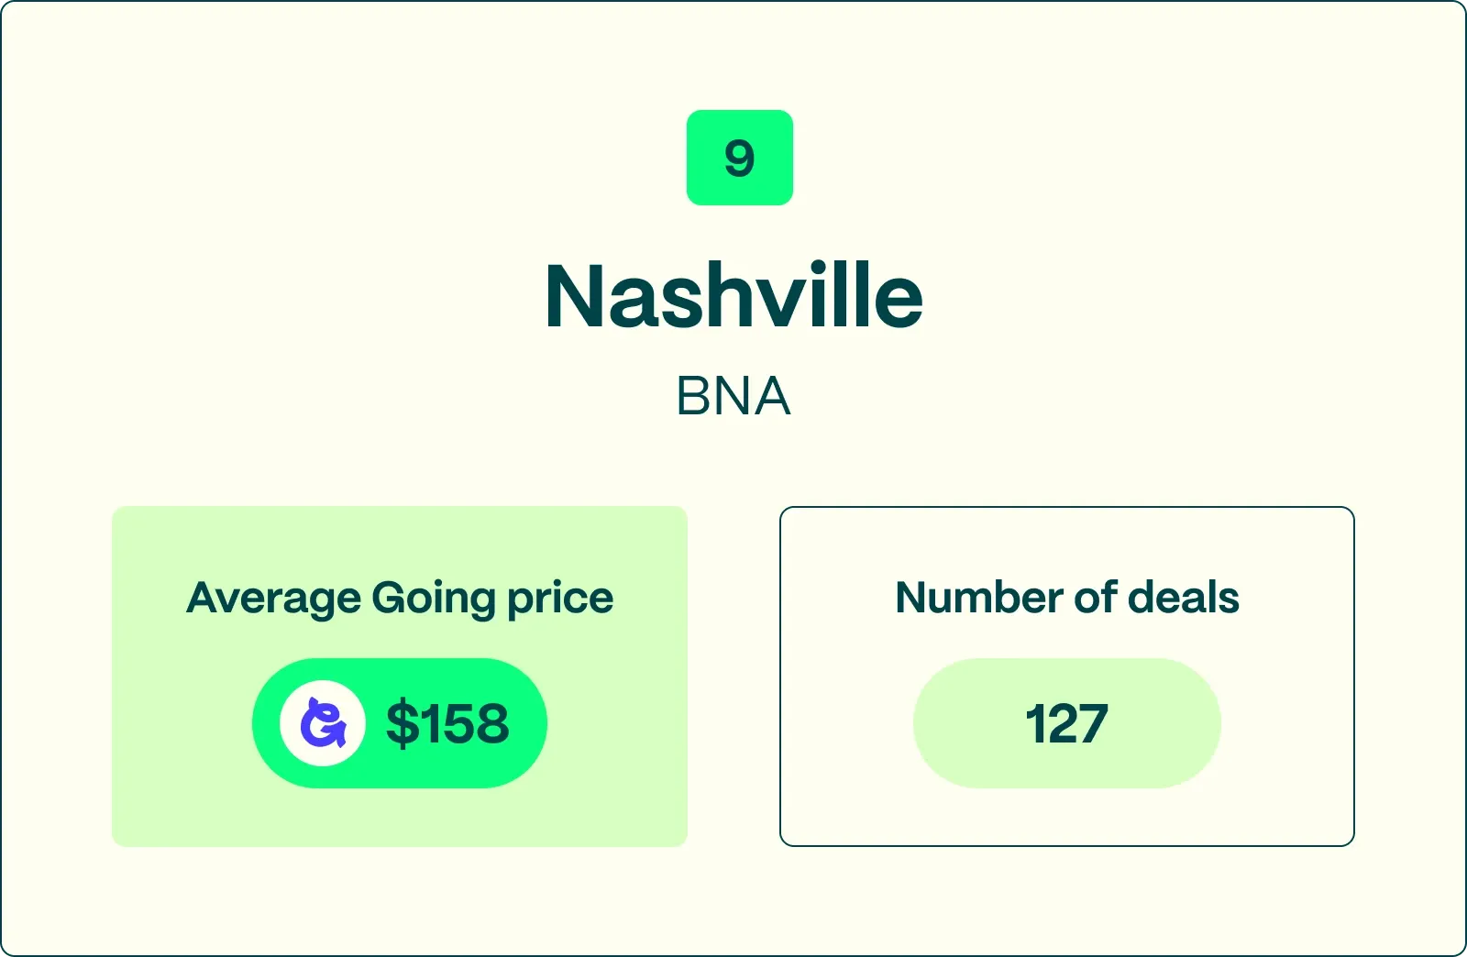The image size is (1467, 957).
Task: Click the word Going in price label
Action: [x=433, y=599]
